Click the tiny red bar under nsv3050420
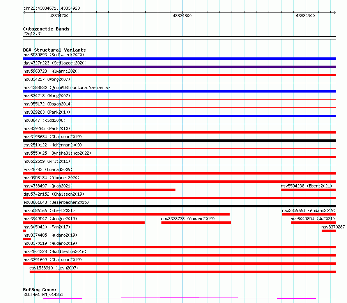 25,231
